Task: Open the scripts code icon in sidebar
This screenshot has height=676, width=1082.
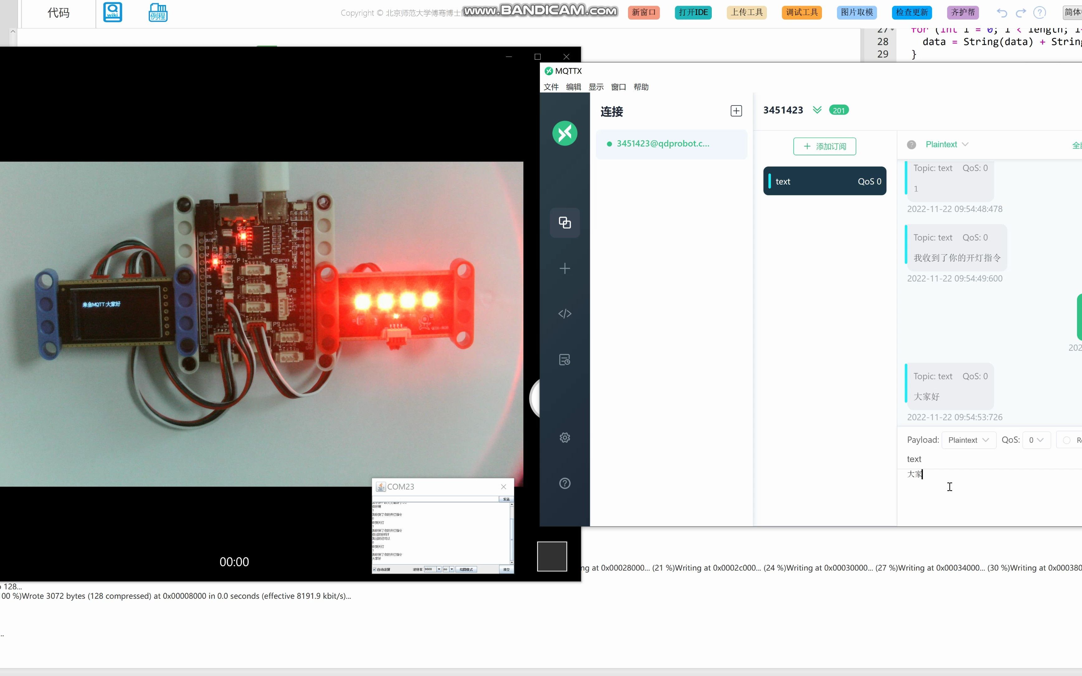Action: click(x=565, y=314)
